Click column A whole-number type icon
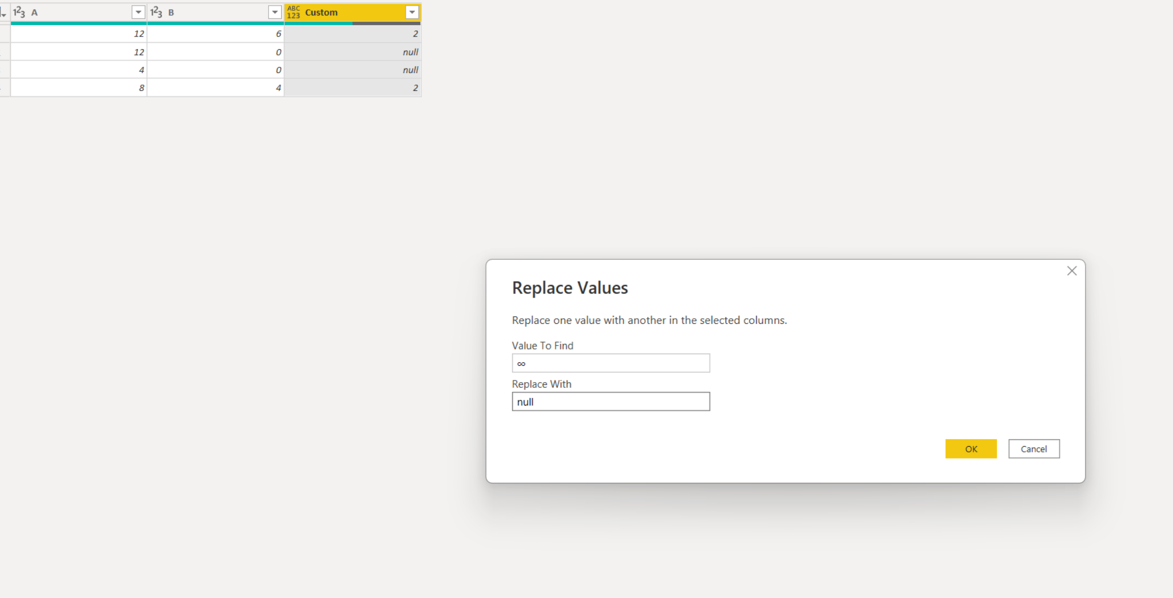Image resolution: width=1173 pixels, height=598 pixels. click(19, 12)
